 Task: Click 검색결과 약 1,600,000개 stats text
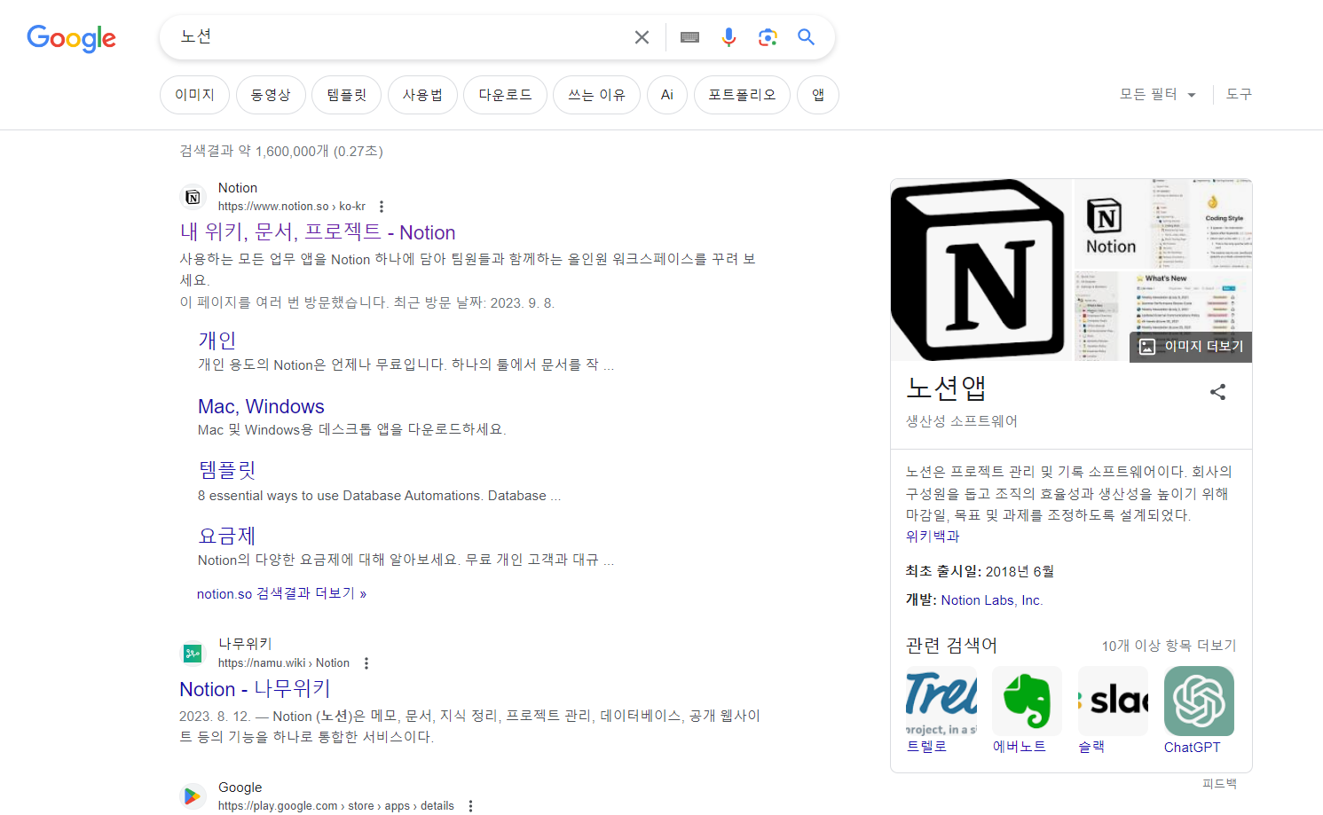281,152
